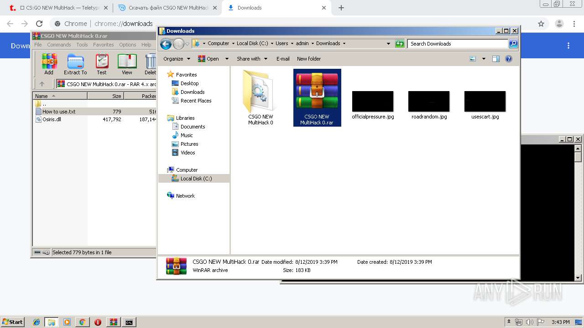Click the Windows Media Player taskbar icon
The image size is (584, 328).
(x=67, y=322)
